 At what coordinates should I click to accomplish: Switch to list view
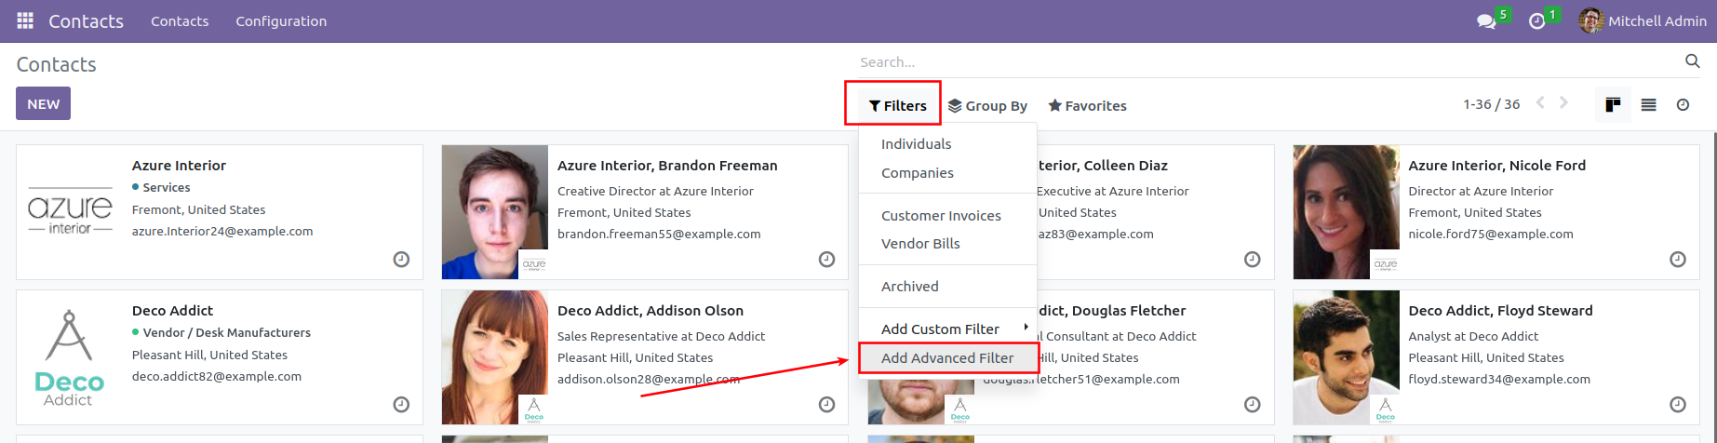1648,104
